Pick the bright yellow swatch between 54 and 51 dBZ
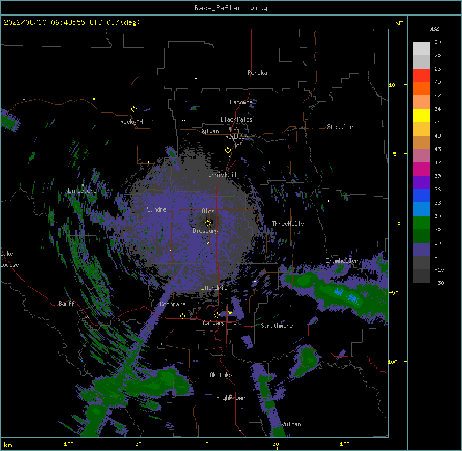 click(421, 116)
